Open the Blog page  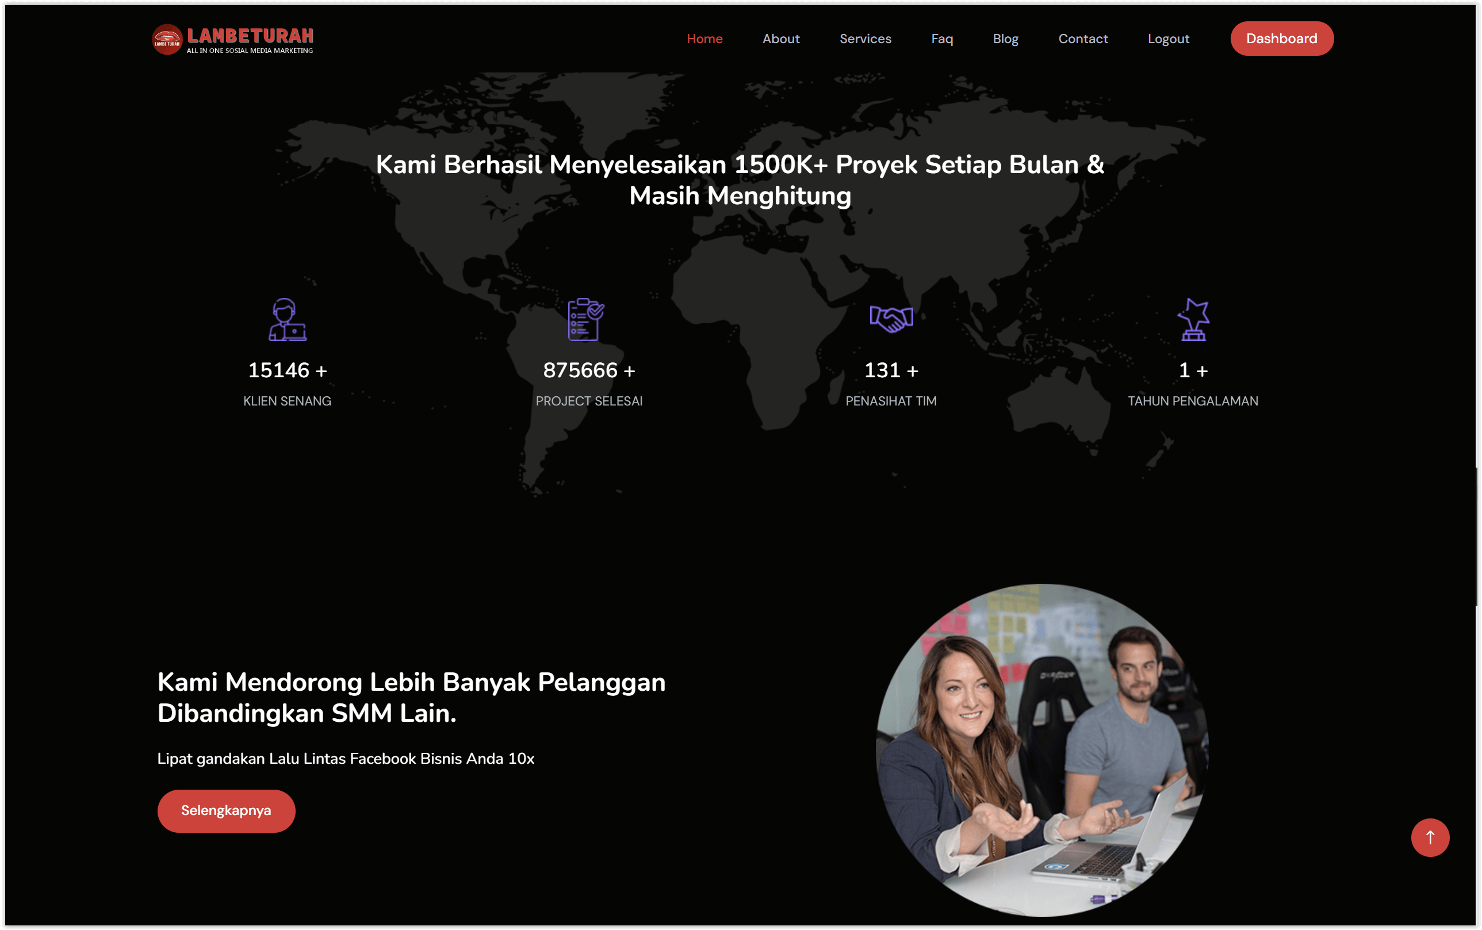pos(1005,38)
